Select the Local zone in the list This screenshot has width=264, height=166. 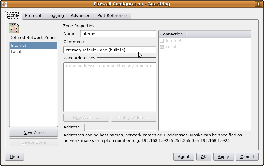coord(16,51)
